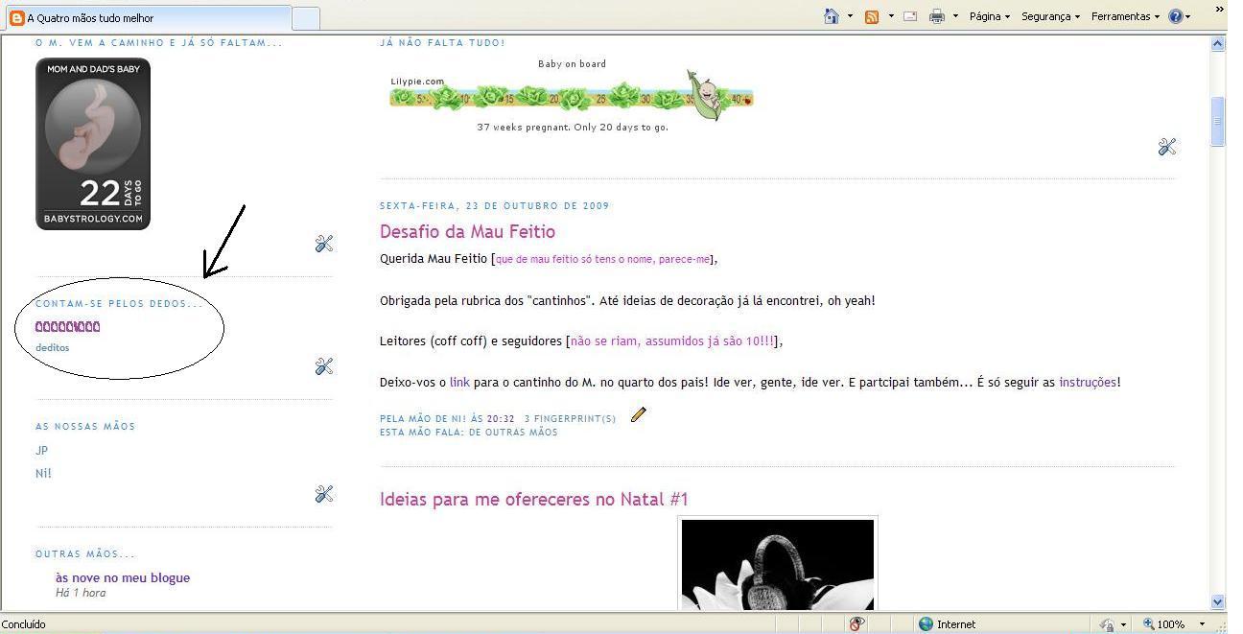Click the zoom magnifier 100% button
The width and height of the screenshot is (1243, 634).
tap(1163, 624)
